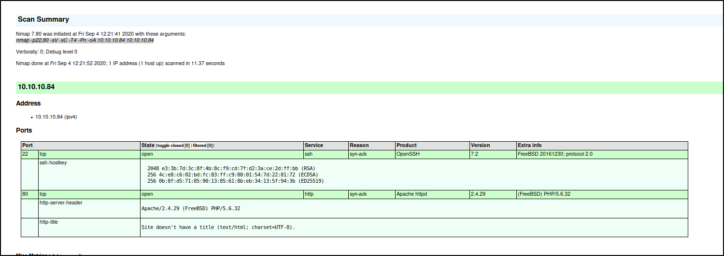
Task: Click the open state in ssh row
Action: click(x=222, y=154)
